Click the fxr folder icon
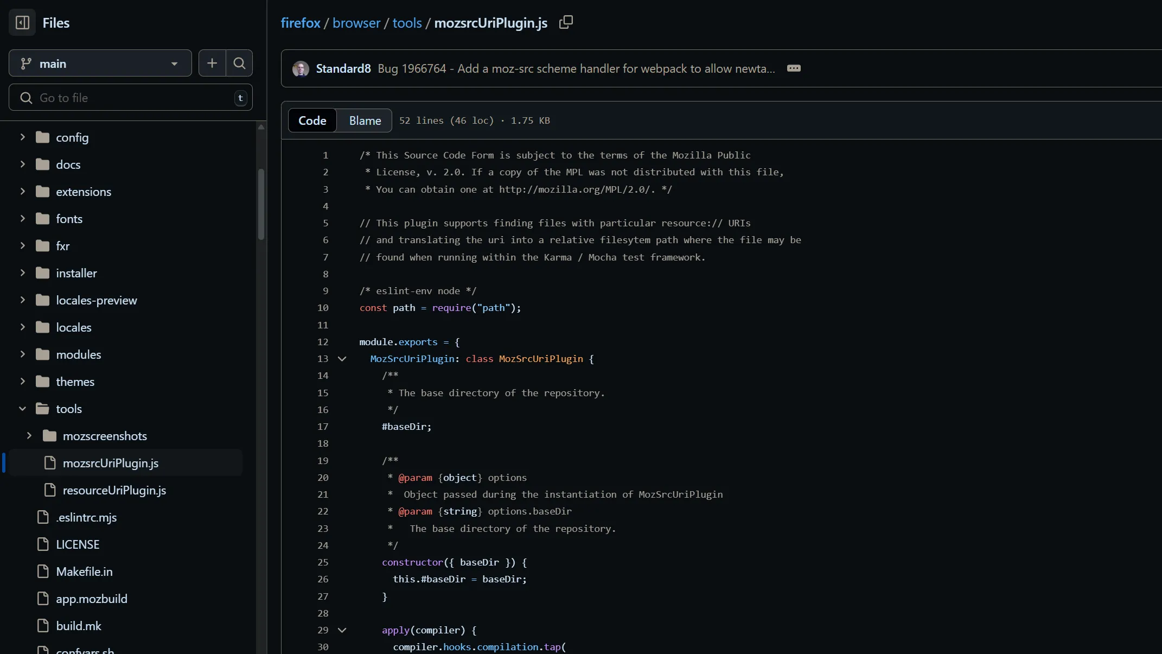The height and width of the screenshot is (654, 1162). click(x=42, y=246)
